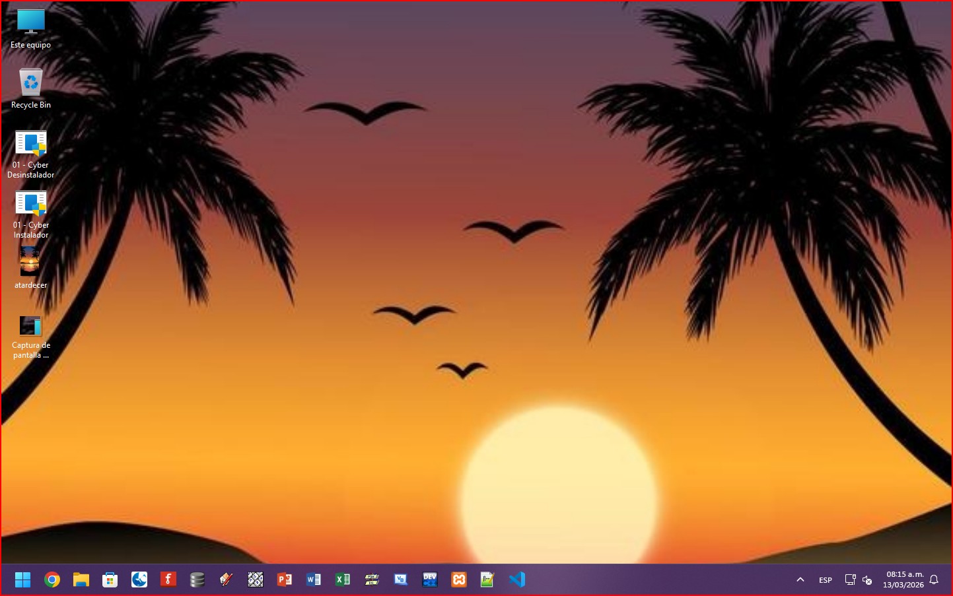Image resolution: width=953 pixels, height=596 pixels.
Task: Open the gray database cylinder taskbar icon
Action: tap(197, 579)
